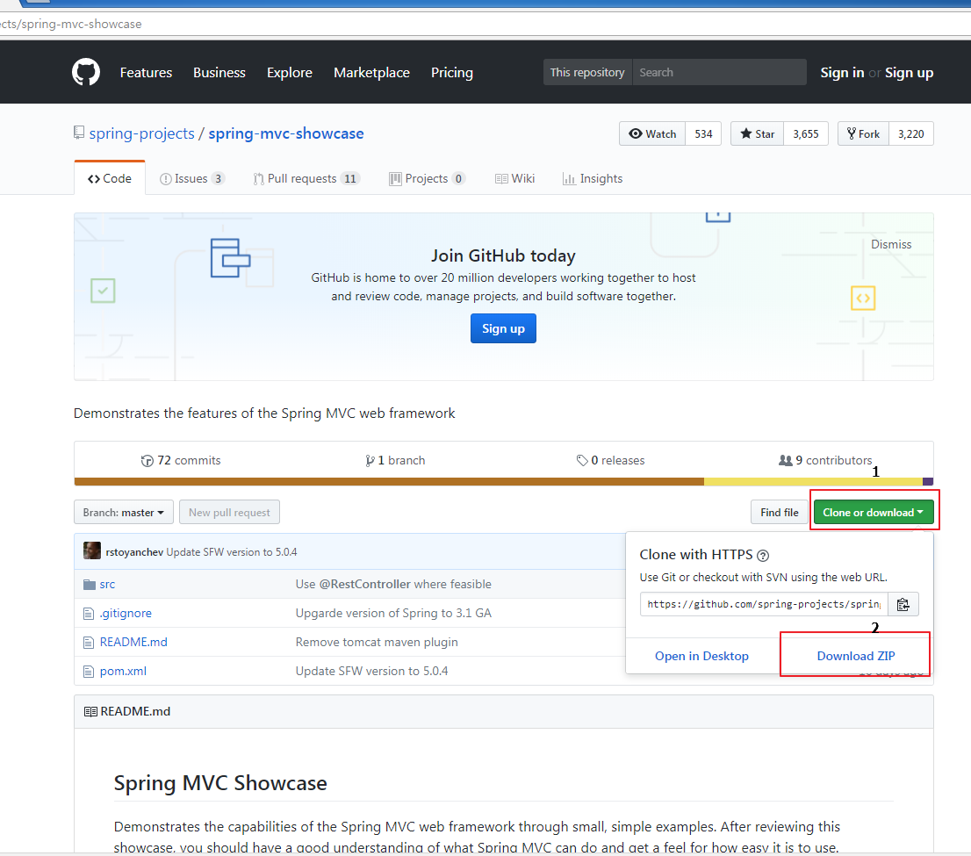Open the rstoyanchev author link
971x856 pixels.
click(134, 552)
